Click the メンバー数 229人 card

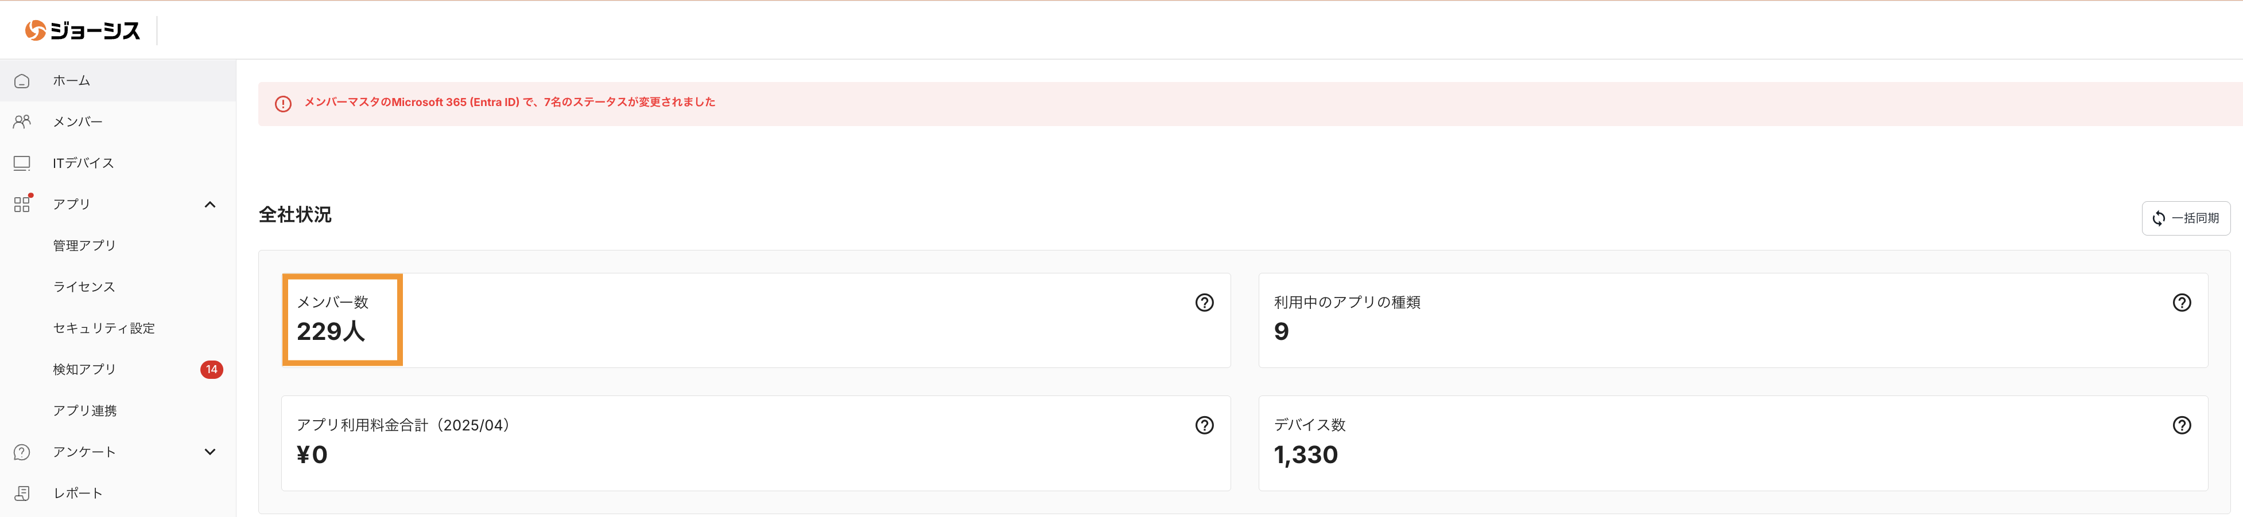pyautogui.click(x=342, y=320)
